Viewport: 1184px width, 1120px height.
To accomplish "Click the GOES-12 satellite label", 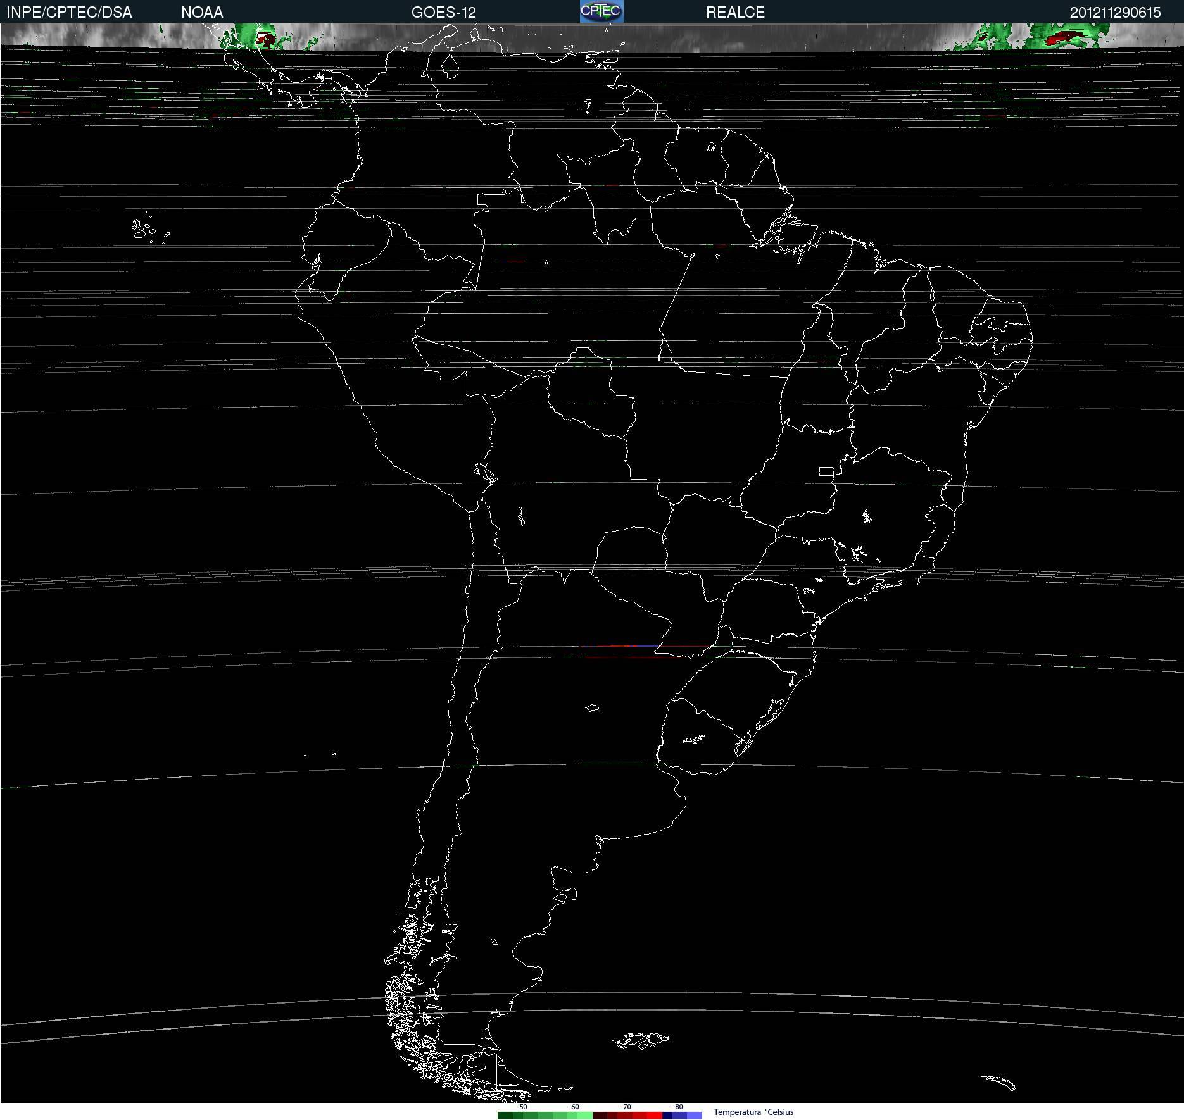I will pos(444,12).
